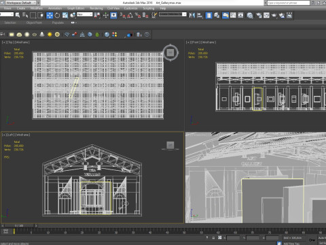Image resolution: width=326 pixels, height=245 pixels.
Task: Click the time slider right arrow
Action: (36, 226)
